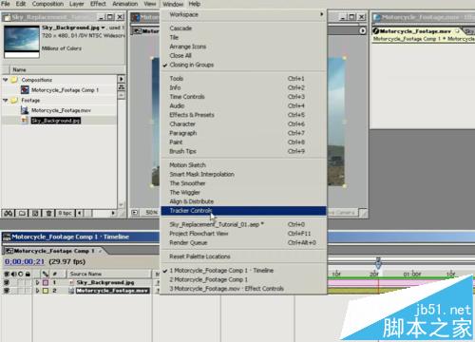Expand Sky_Background.jpg layer properties in Timeline
475x342 pixels.
click(38, 282)
